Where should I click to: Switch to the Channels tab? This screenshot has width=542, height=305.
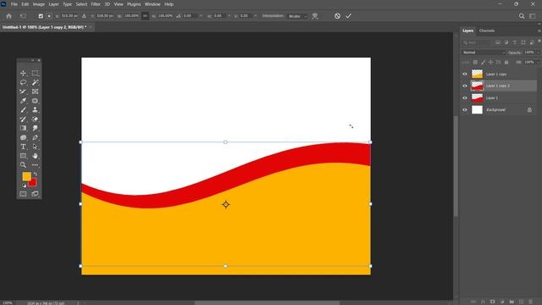487,30
